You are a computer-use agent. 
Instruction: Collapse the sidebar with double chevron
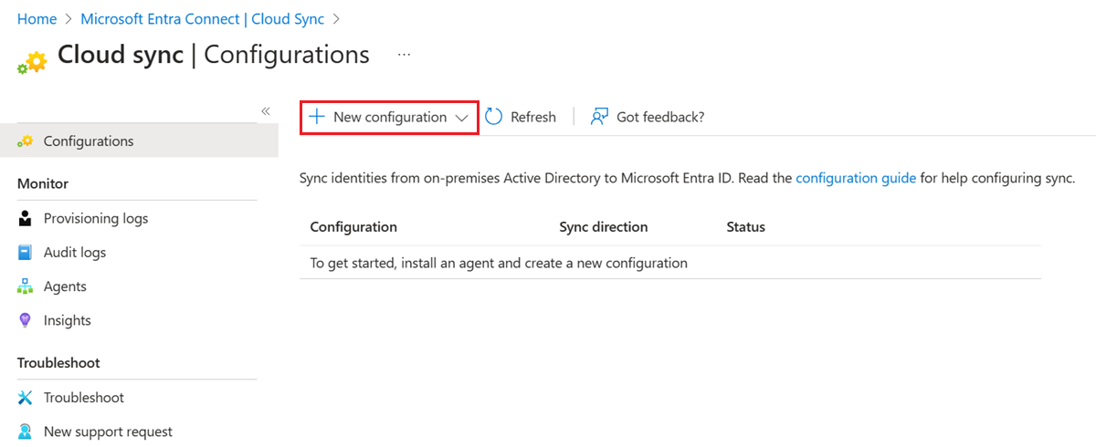(x=266, y=110)
